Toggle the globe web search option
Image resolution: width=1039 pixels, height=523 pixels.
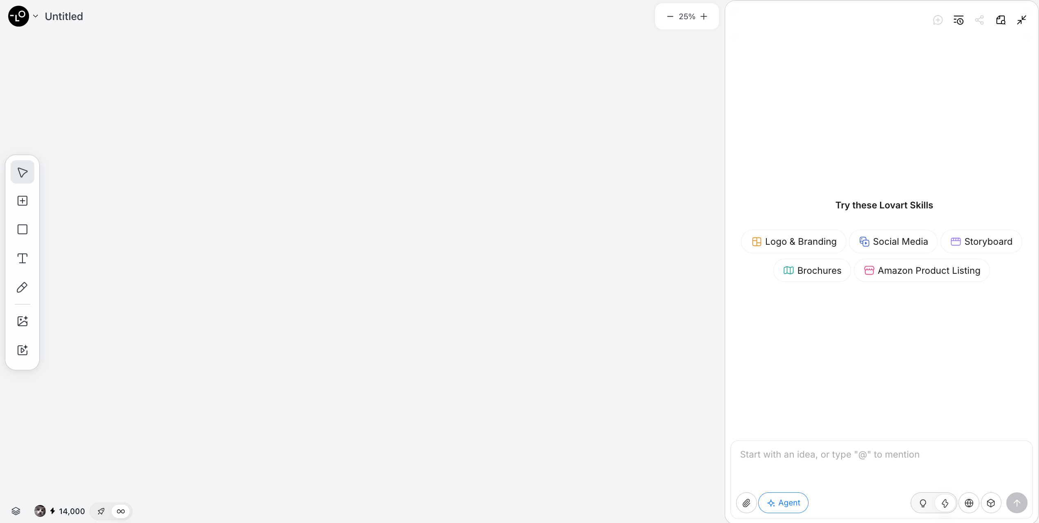[969, 503]
